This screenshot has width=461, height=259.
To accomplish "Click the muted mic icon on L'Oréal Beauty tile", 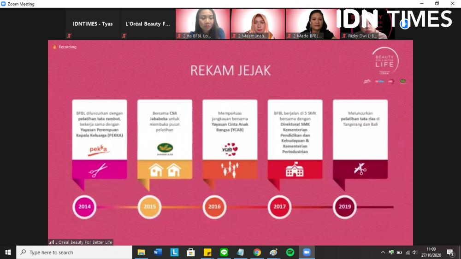I will (x=124, y=36).
